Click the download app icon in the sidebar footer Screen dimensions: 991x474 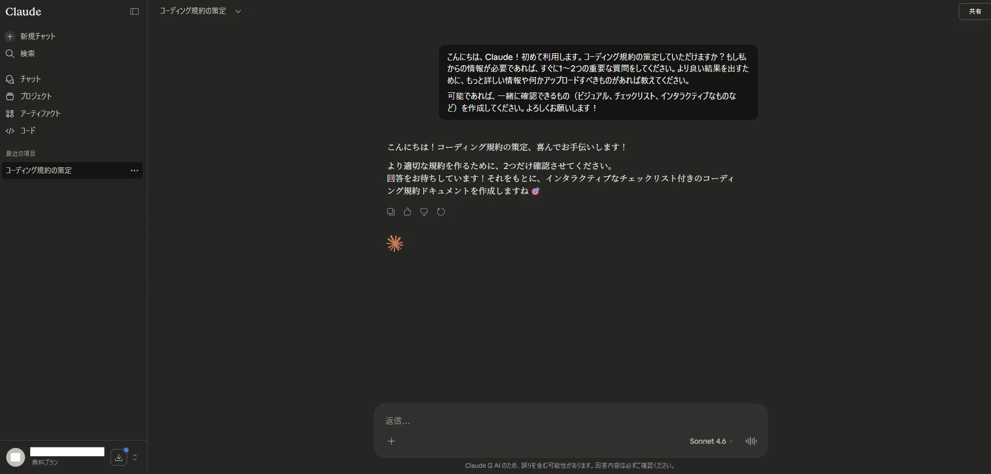(119, 457)
